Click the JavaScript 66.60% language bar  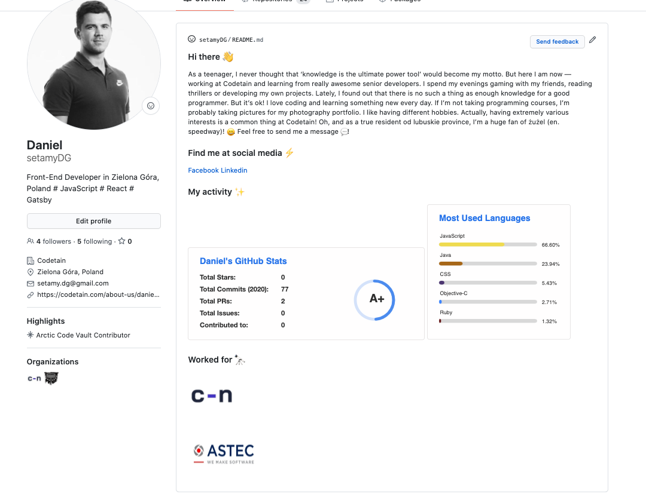coord(488,244)
